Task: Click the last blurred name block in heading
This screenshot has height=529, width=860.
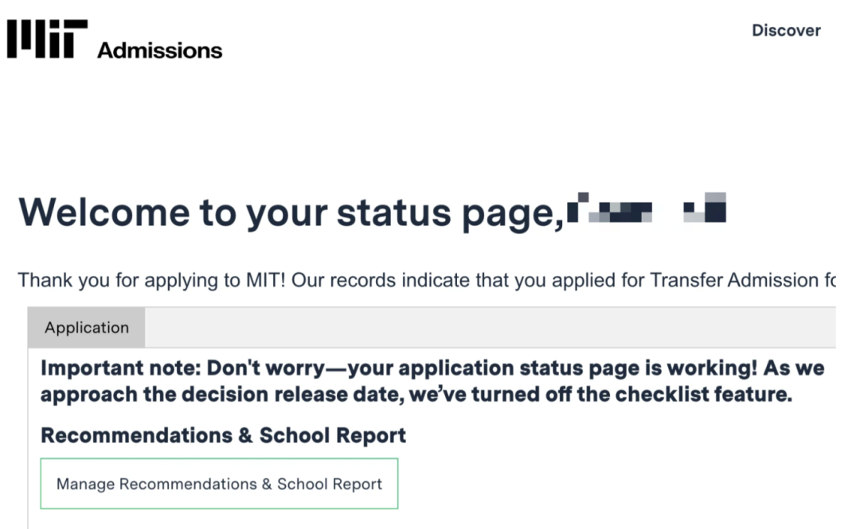Action: 705,208
